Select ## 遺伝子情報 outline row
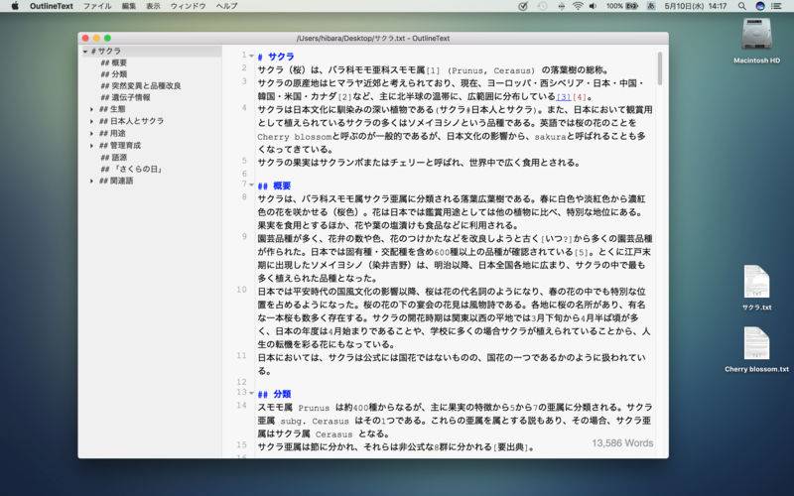Viewport: 794px width, 496px height. click(x=125, y=97)
